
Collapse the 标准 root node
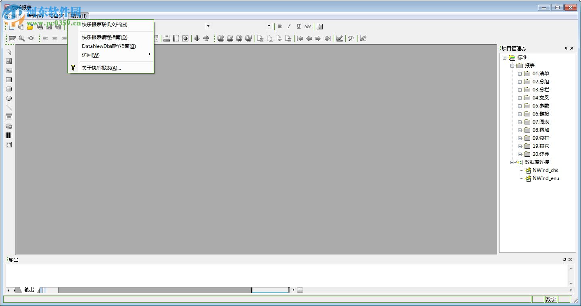pyautogui.click(x=504, y=58)
